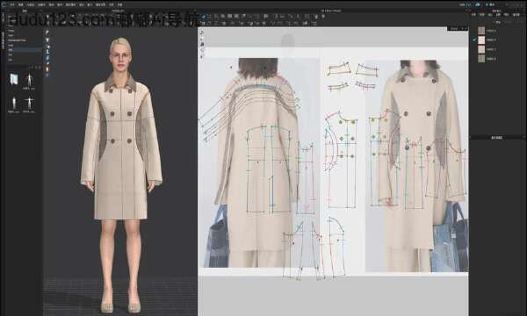The height and width of the screenshot is (316, 527).
Task: Select the blue highlighted icon in 3D vertical toolbar
Action: (x=47, y=58)
